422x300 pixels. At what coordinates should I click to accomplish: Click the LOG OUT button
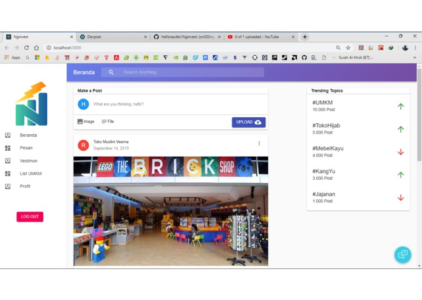pos(30,217)
